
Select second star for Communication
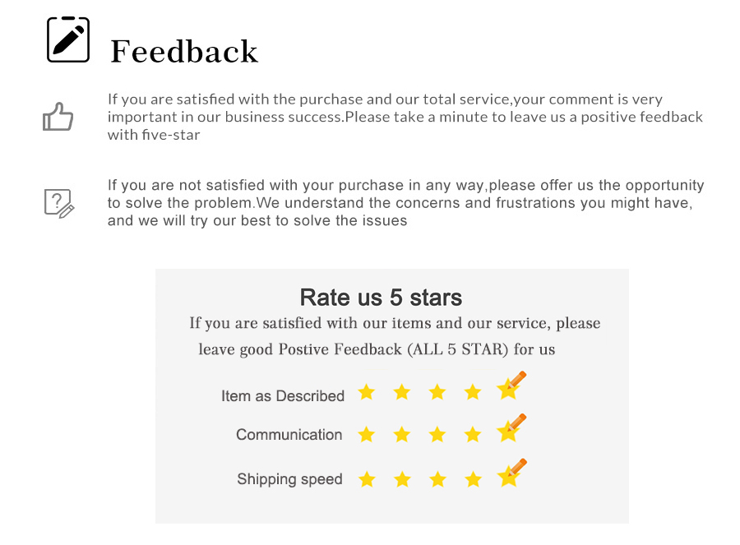pos(402,435)
